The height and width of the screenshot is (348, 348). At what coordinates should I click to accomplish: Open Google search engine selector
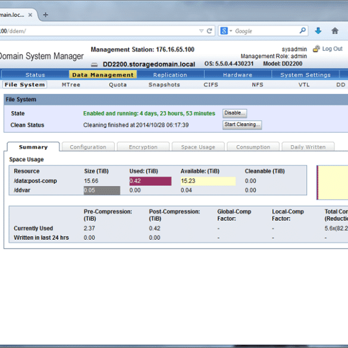coord(226,31)
